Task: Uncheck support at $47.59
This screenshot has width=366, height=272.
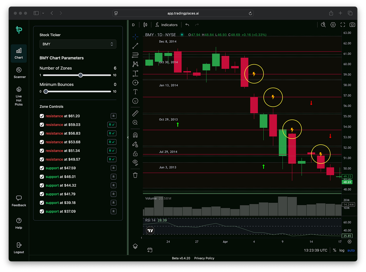Action: [x=42, y=168]
